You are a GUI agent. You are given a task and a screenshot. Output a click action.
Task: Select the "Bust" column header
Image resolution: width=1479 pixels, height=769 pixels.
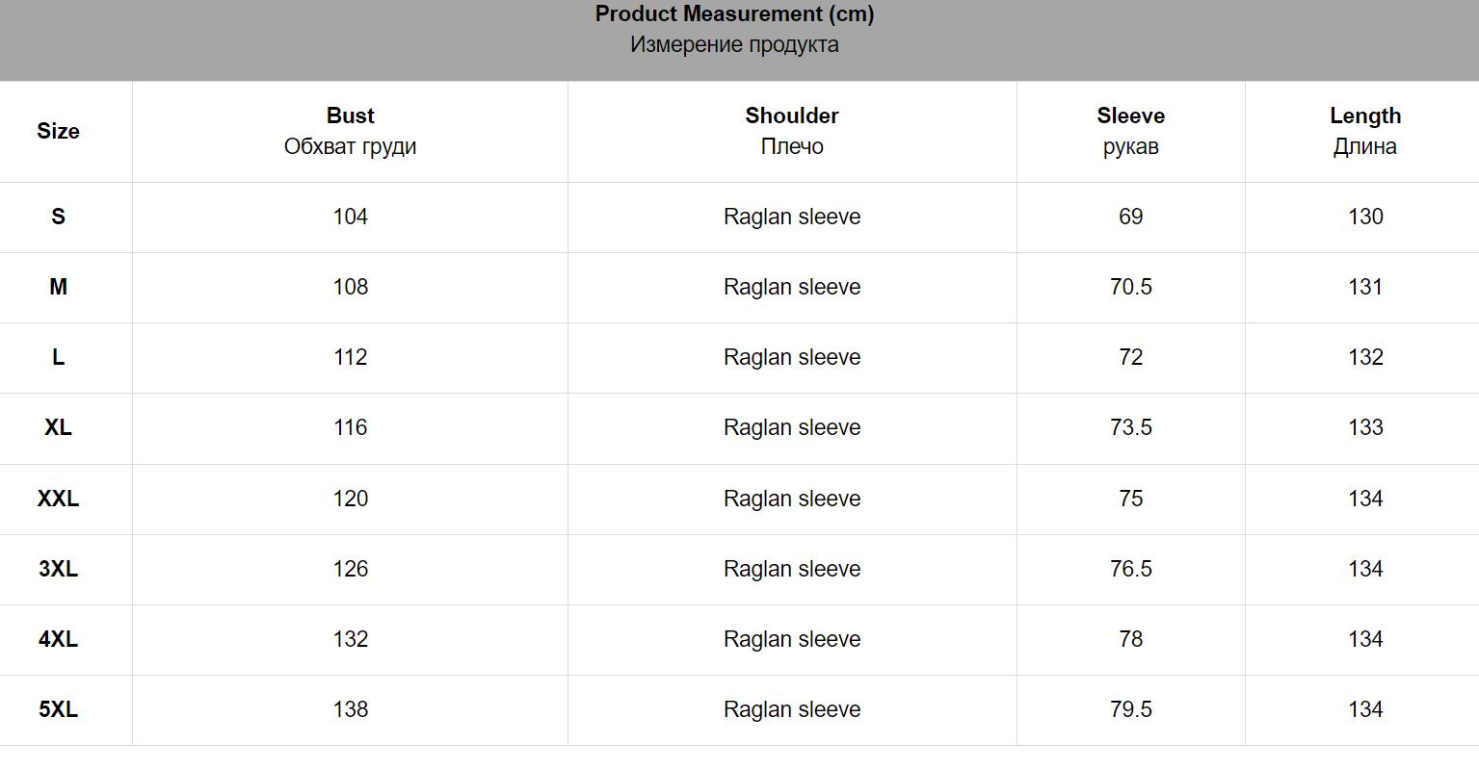(x=350, y=116)
